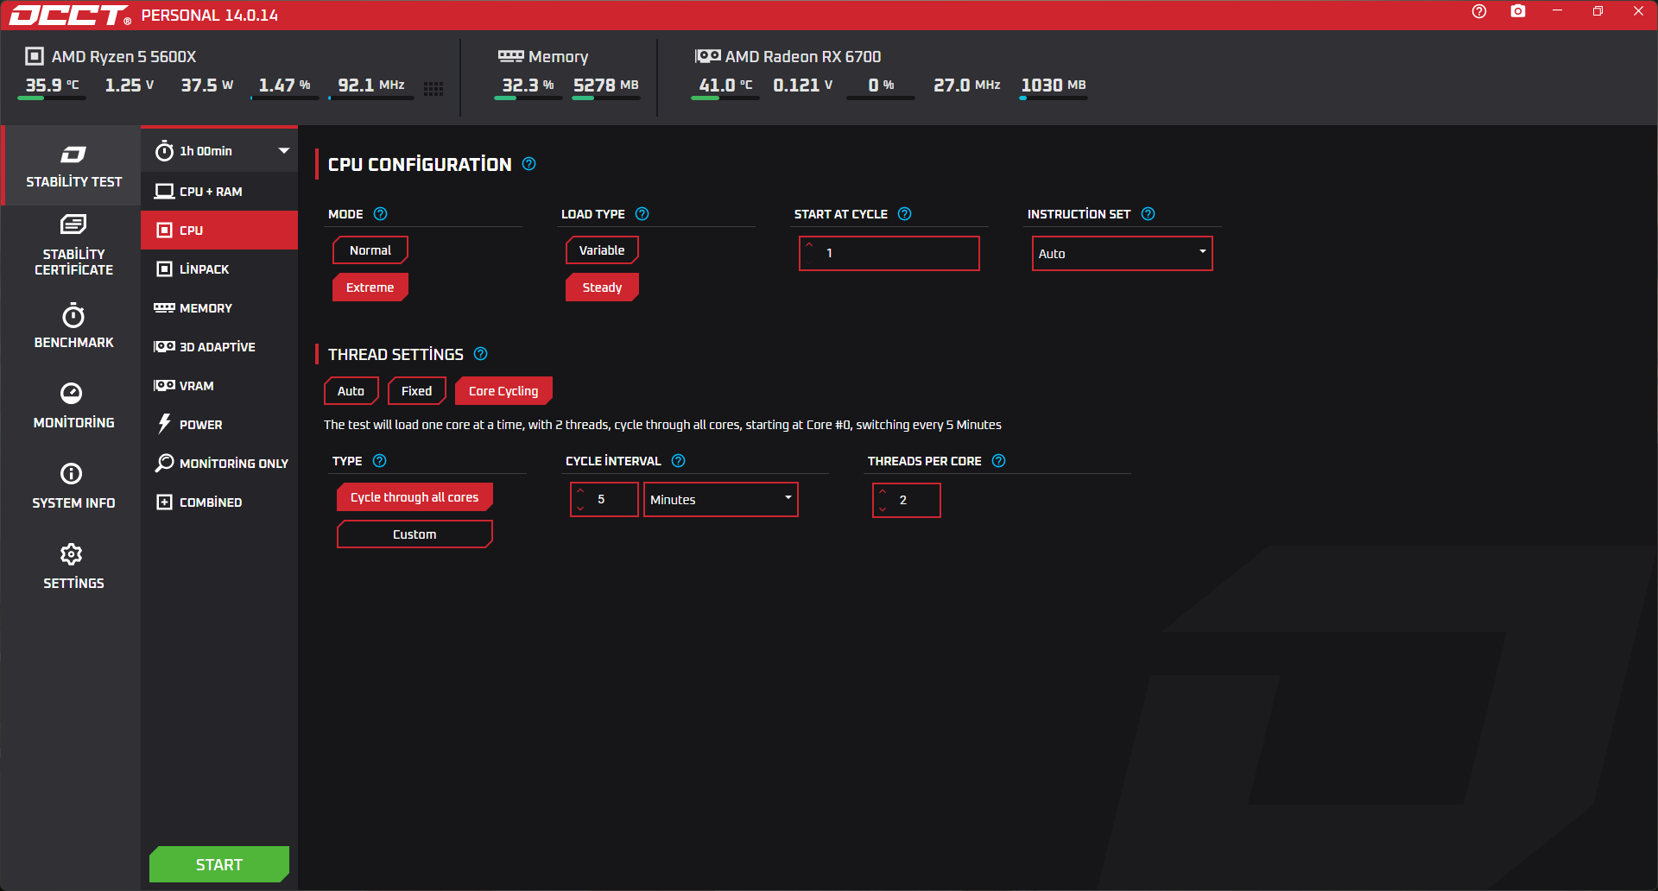
Task: Select the CPU + RAM test
Action: pyautogui.click(x=219, y=192)
